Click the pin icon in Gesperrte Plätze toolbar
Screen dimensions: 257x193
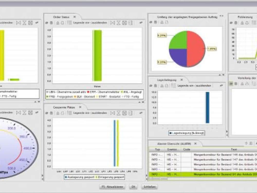pos(141,113)
